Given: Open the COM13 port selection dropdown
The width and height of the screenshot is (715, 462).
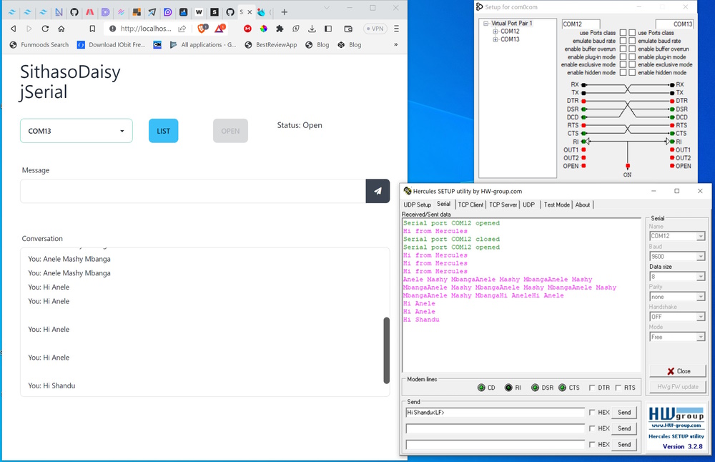Looking at the screenshot, I should [77, 131].
